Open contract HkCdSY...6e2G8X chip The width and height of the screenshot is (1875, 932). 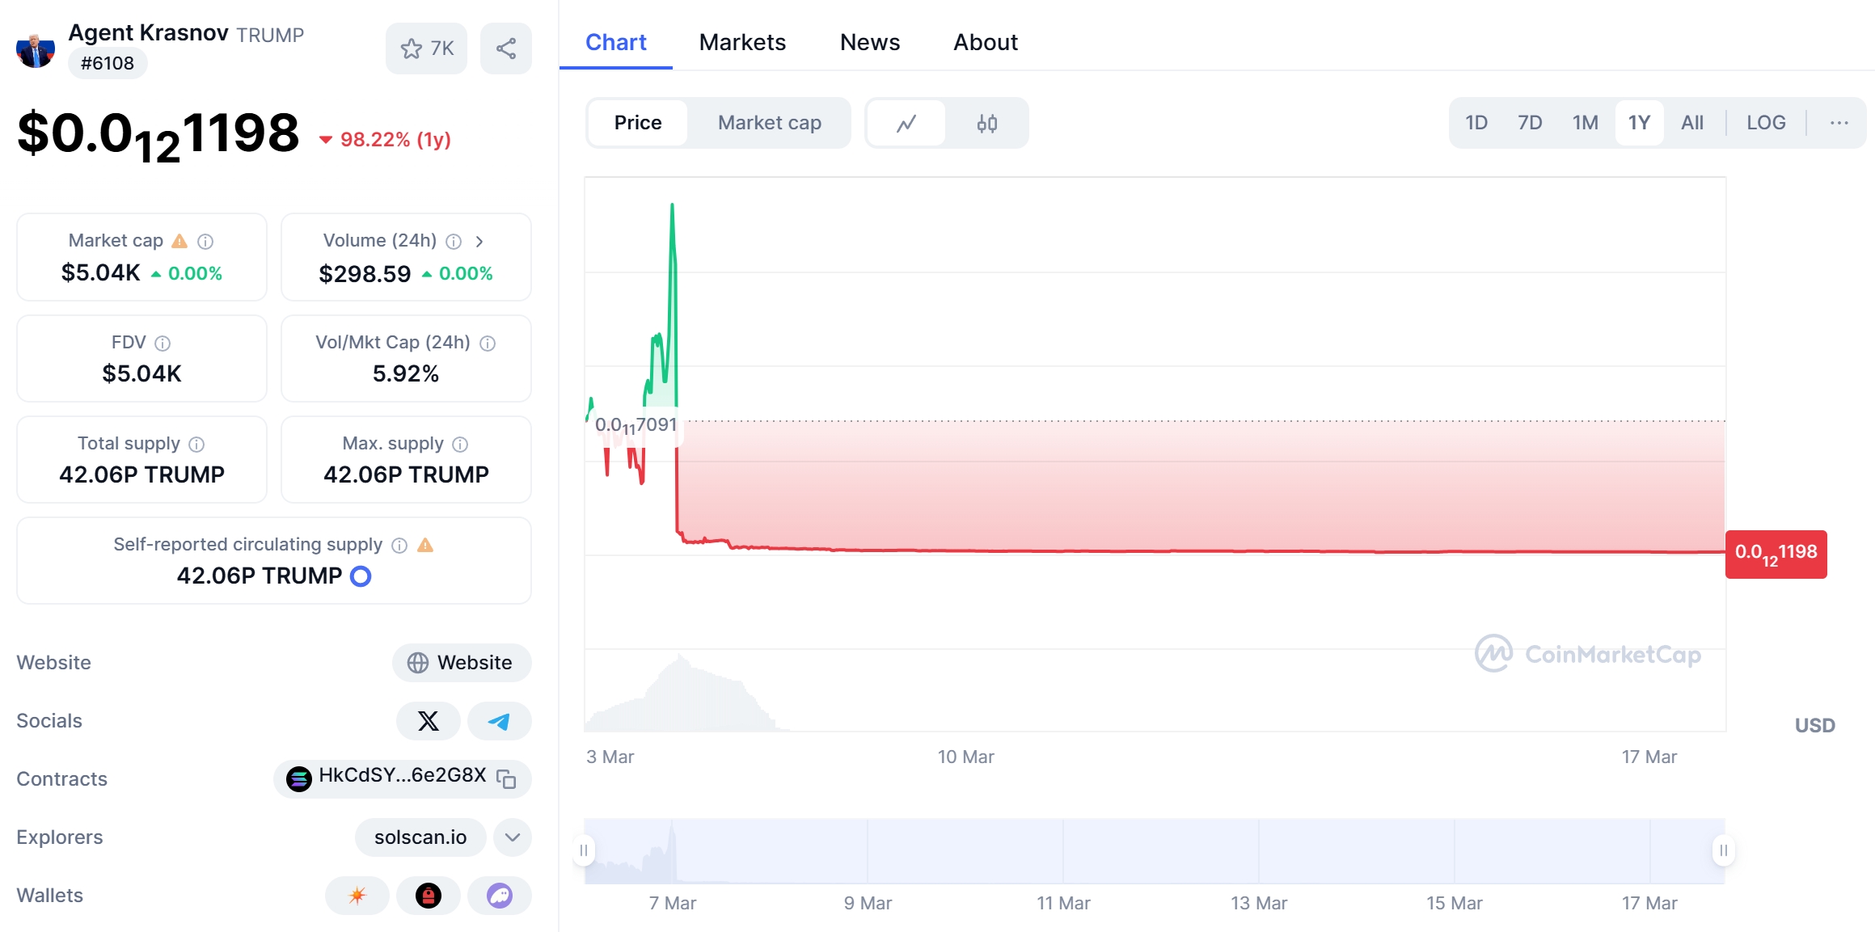(403, 778)
